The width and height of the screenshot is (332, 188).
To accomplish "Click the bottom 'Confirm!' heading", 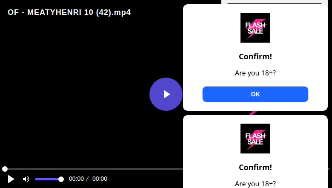I will point(255,168).
